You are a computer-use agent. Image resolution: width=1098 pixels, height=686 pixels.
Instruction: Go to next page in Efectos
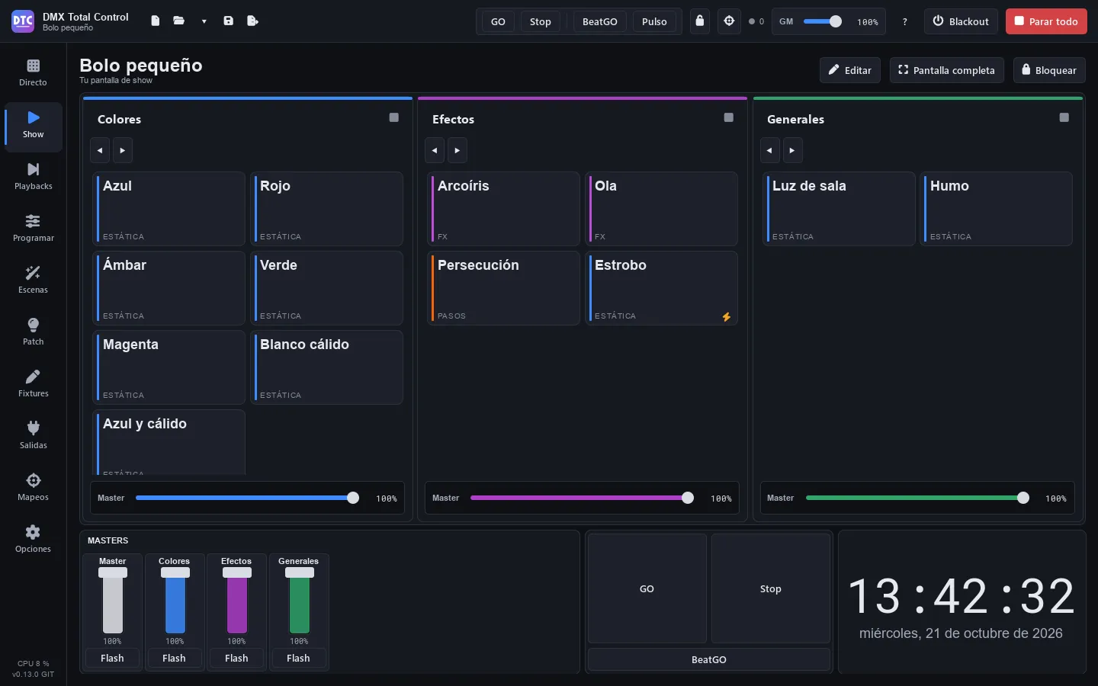(457, 150)
